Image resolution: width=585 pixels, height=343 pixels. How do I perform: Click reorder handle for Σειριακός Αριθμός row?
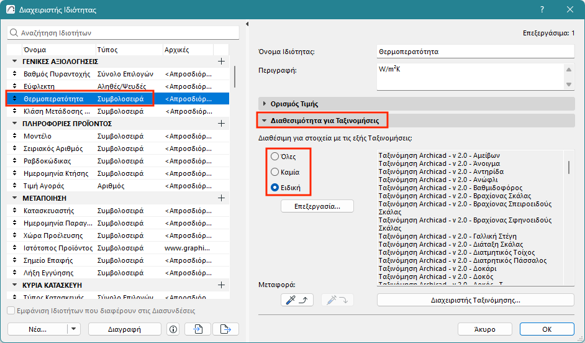(x=14, y=149)
